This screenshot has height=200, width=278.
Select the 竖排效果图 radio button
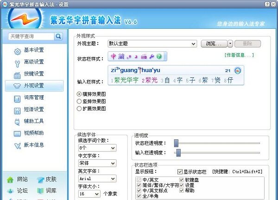coord(79,101)
